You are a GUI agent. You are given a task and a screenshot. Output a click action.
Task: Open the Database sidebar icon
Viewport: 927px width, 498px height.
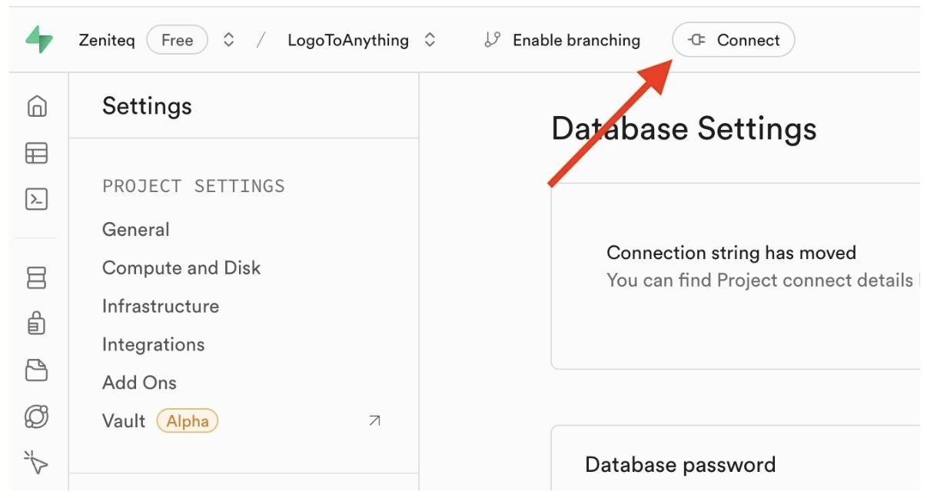(36, 277)
